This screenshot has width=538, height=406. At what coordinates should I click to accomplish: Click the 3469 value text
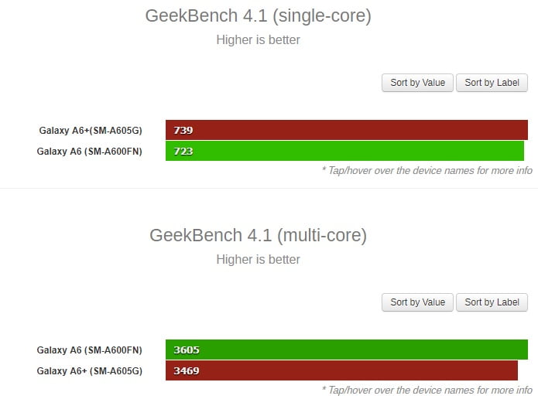[x=187, y=370]
